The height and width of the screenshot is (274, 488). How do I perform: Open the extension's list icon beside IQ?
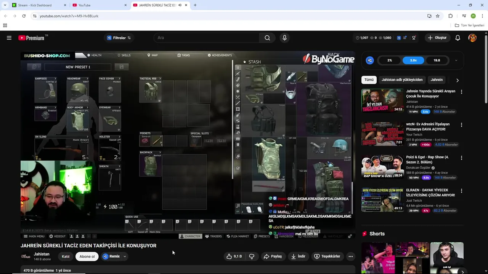click(405, 38)
